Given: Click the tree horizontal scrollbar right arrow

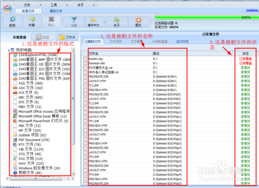Looking at the screenshot, I should point(68,178).
